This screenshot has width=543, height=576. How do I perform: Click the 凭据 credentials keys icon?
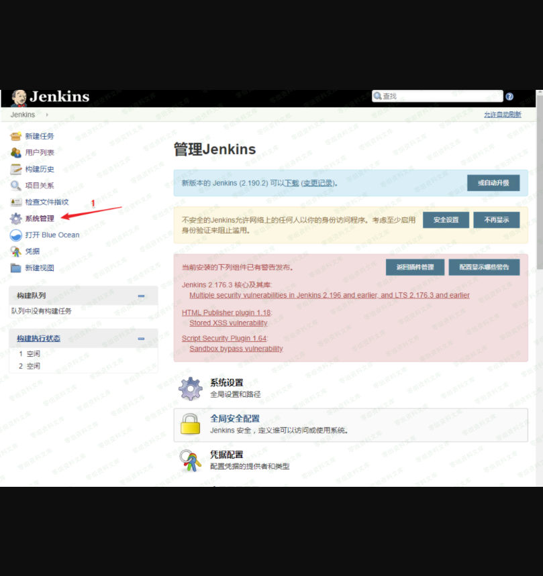pos(15,251)
